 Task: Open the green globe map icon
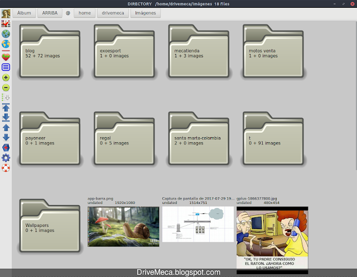pos(6,34)
